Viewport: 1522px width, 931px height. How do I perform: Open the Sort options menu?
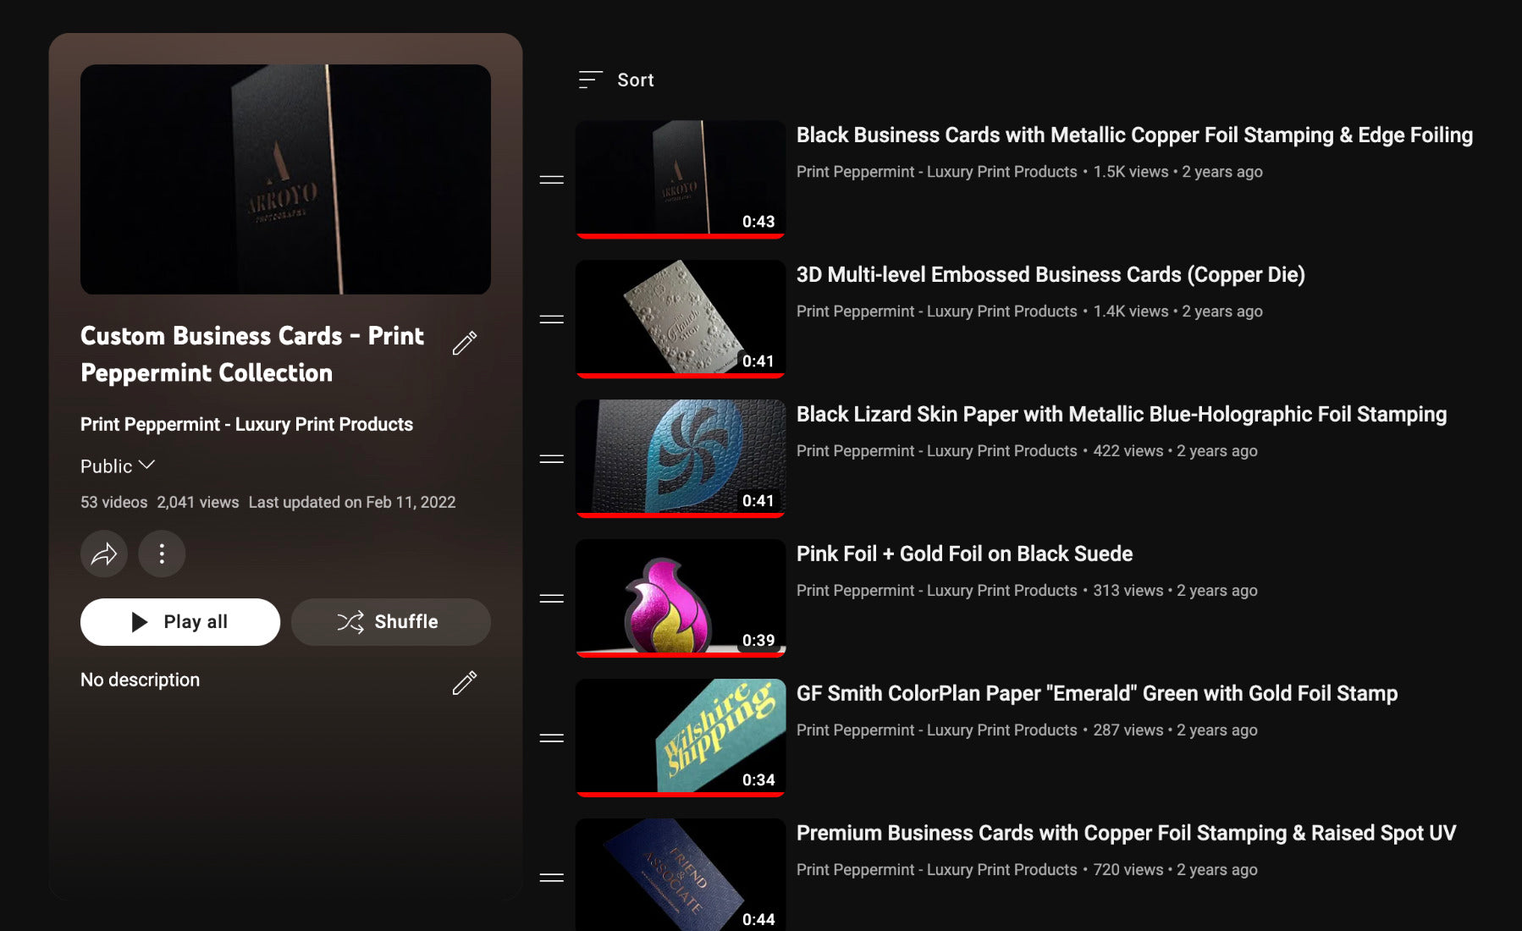tap(616, 80)
